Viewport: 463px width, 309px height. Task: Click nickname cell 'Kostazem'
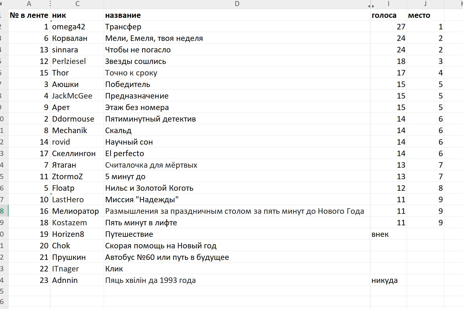(77, 223)
